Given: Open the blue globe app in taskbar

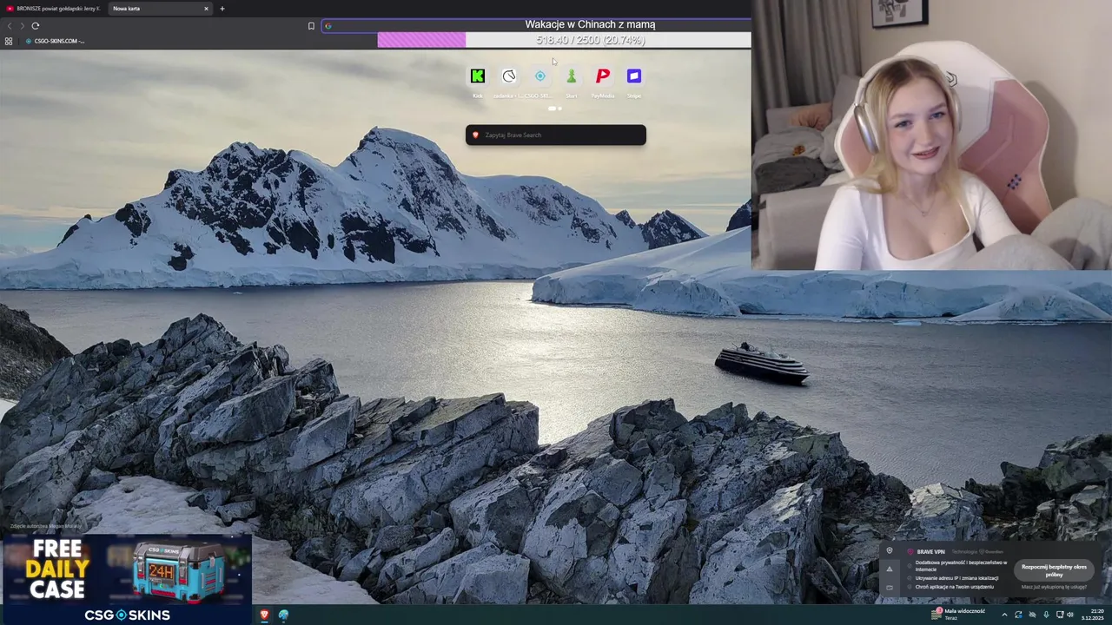Looking at the screenshot, I should (x=283, y=615).
